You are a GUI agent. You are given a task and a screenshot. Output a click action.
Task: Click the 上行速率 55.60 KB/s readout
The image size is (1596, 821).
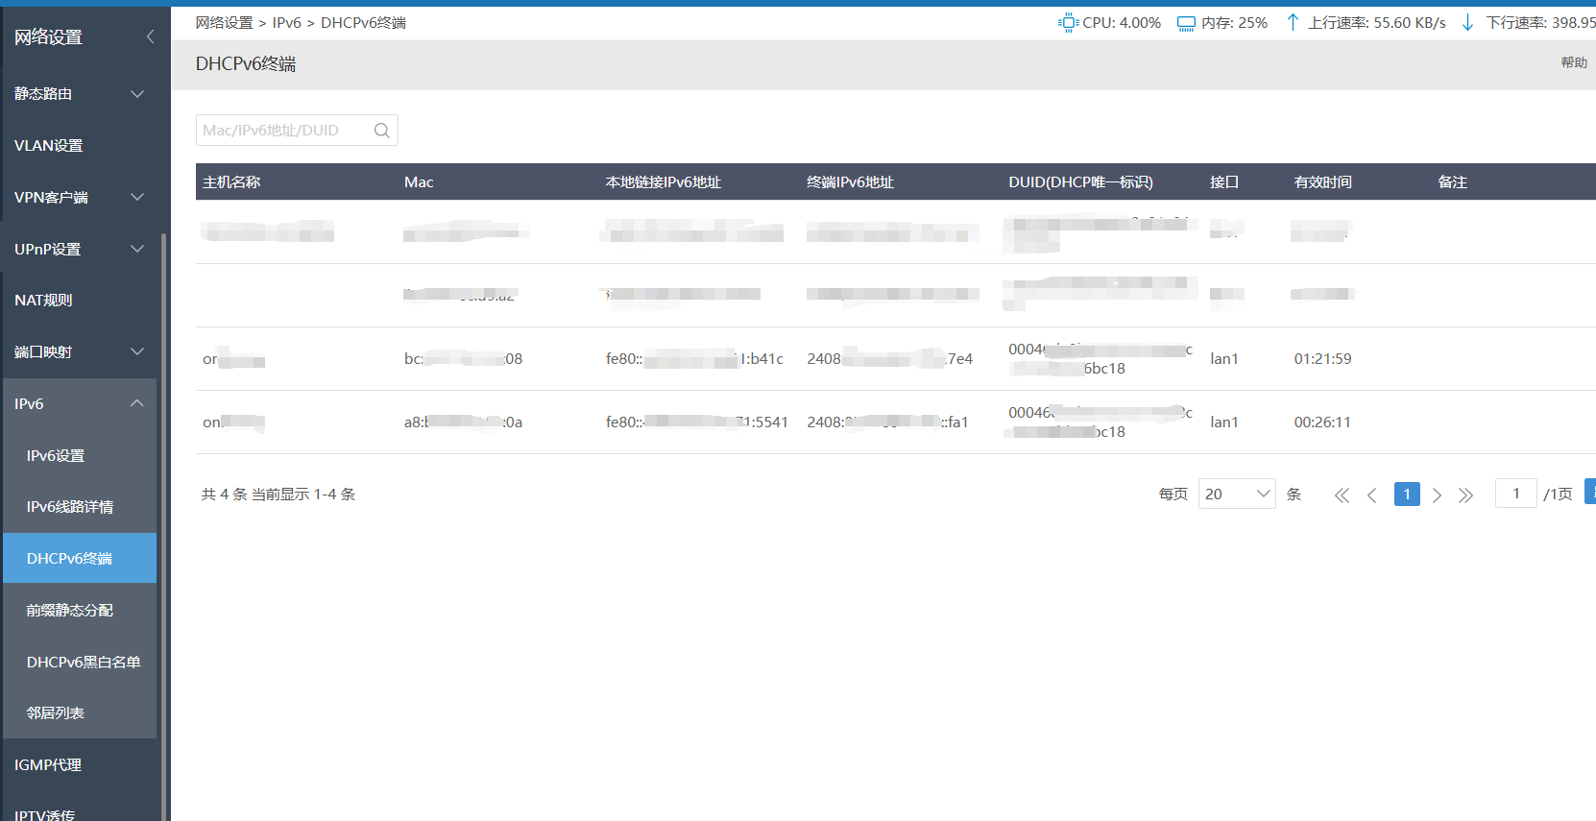coord(1377,22)
